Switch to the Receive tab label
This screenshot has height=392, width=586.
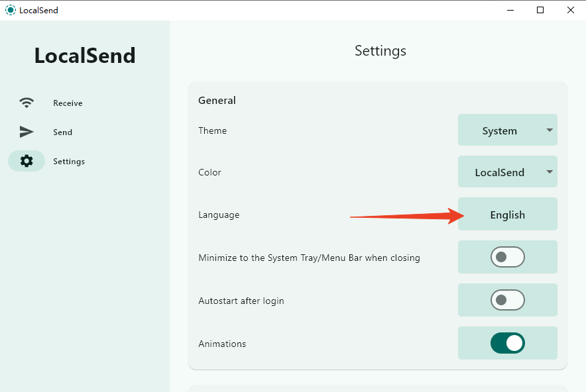(68, 103)
